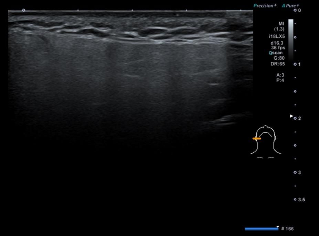The height and width of the screenshot is (236, 319).
Task: Click the blue cine loop progress bar
Action: [261, 229]
